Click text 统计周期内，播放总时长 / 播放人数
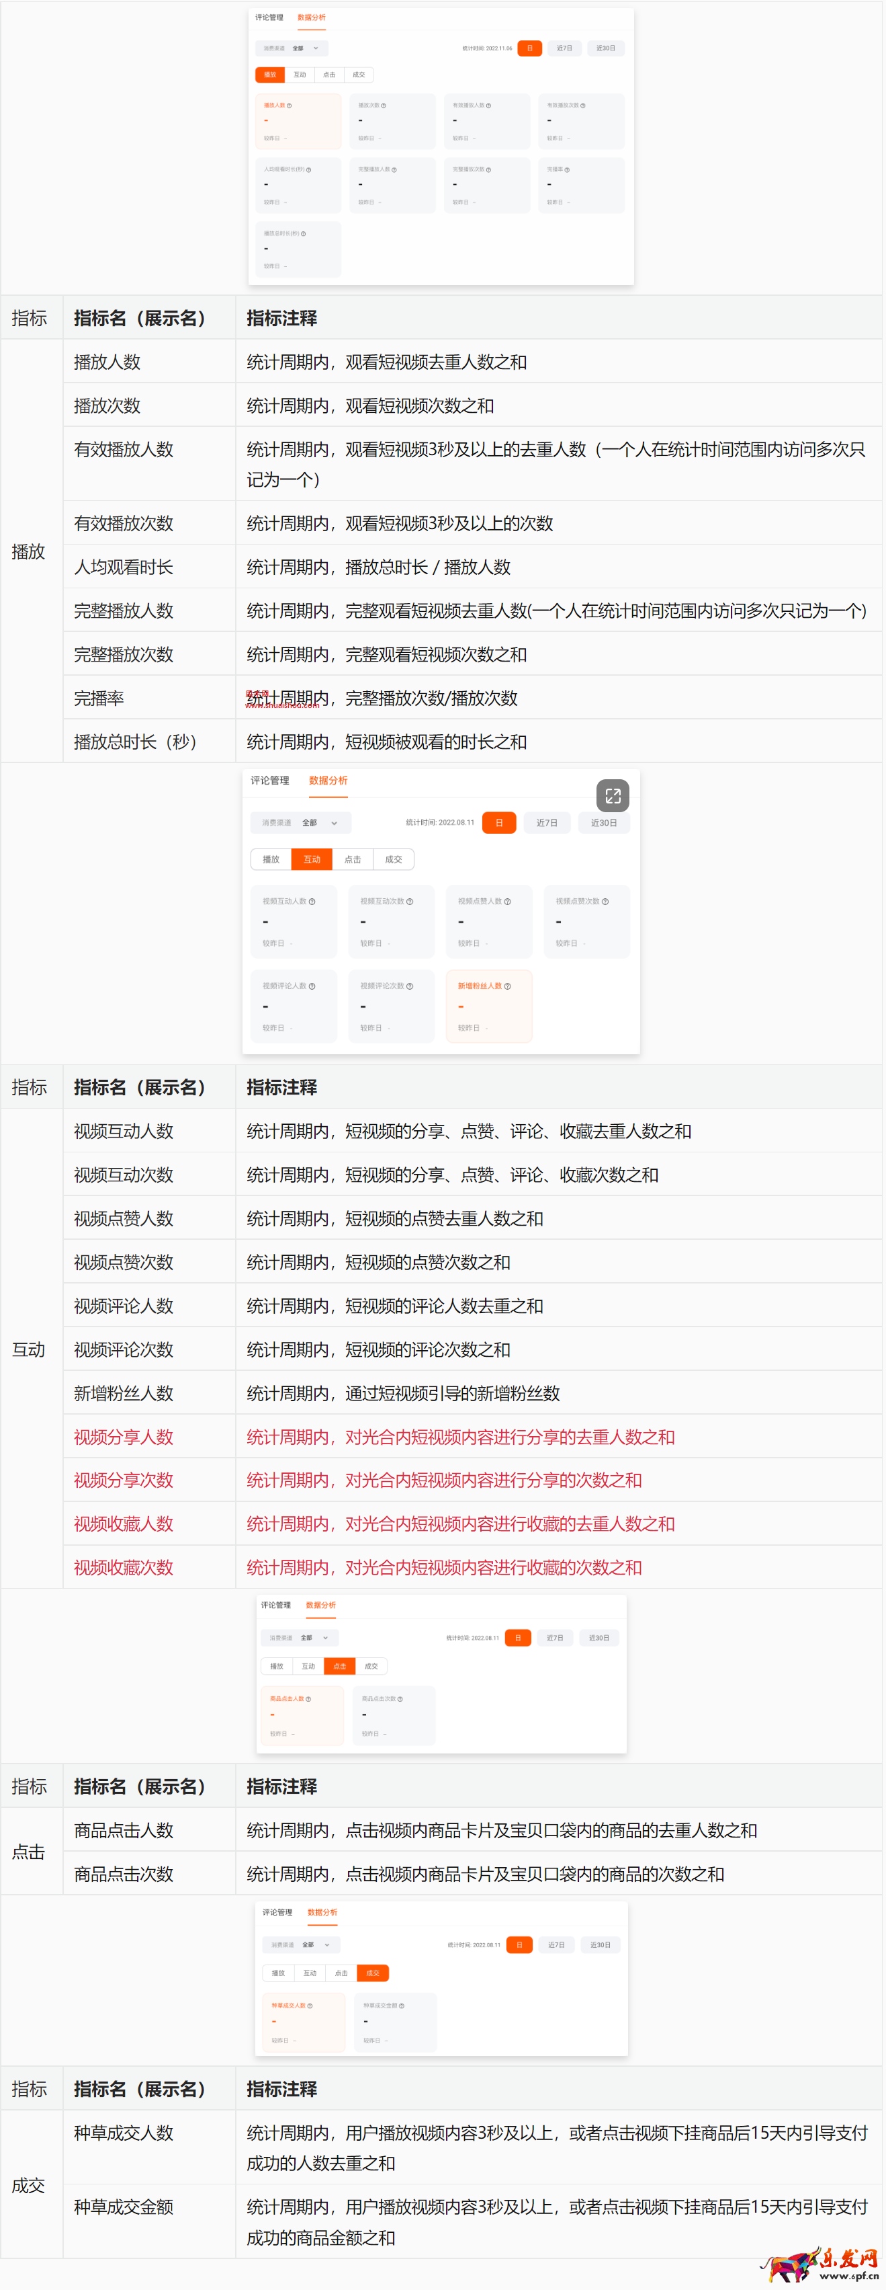 (378, 567)
